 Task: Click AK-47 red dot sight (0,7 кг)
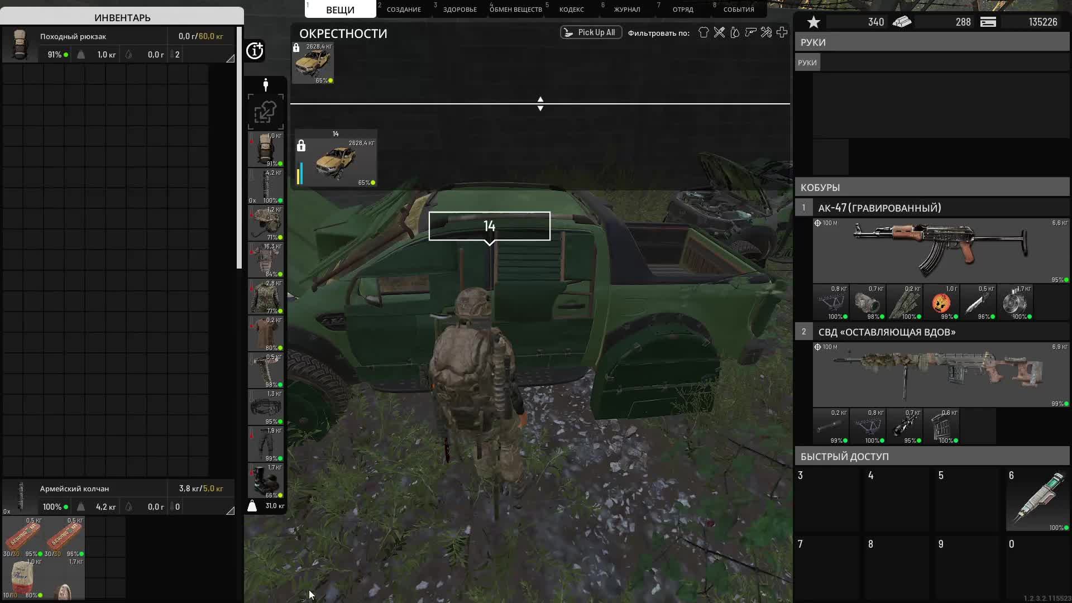868,303
